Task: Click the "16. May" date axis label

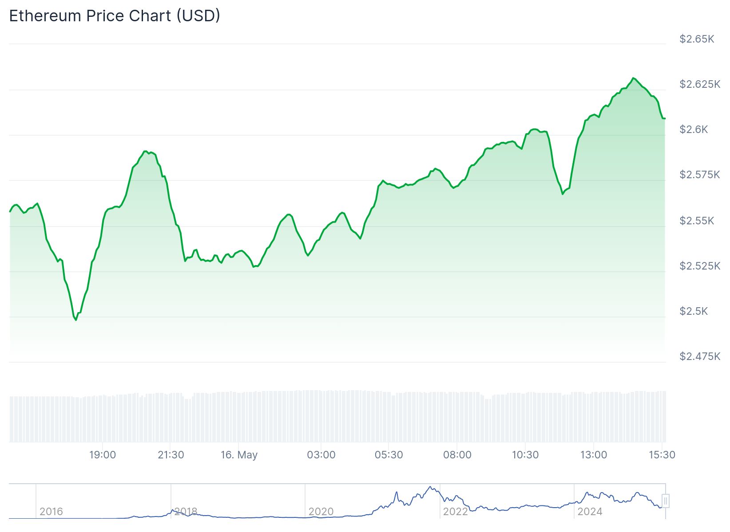Action: (x=239, y=455)
